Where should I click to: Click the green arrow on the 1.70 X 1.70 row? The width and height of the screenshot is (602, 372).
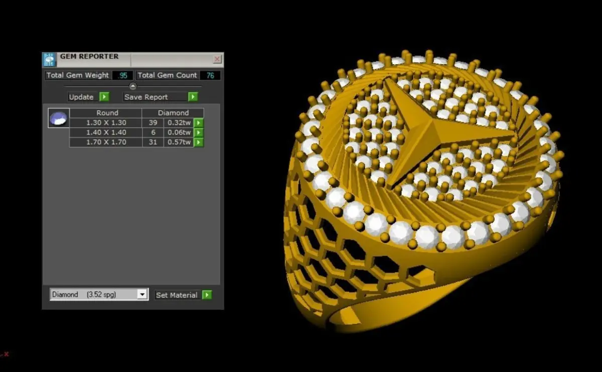(x=199, y=142)
